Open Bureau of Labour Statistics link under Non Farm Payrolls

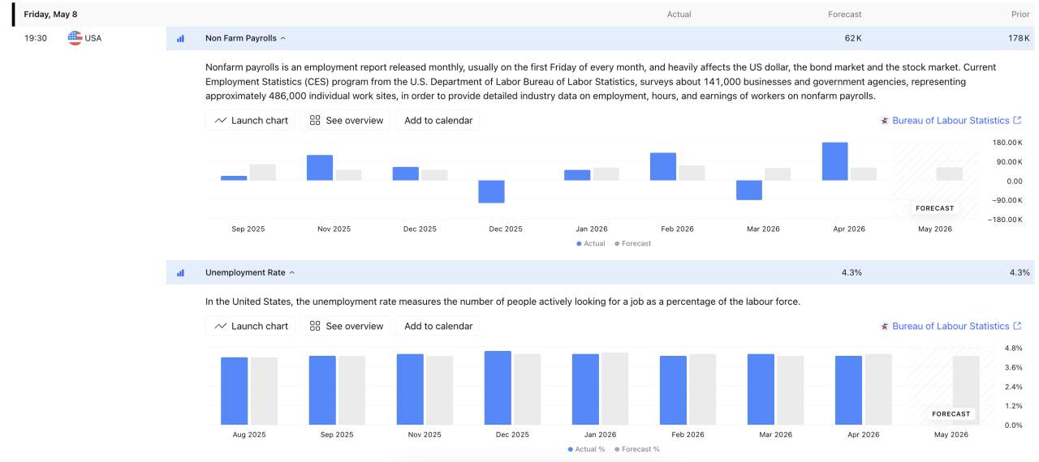pos(951,121)
